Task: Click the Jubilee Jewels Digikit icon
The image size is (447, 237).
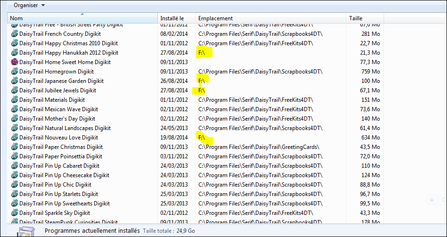Action: [15, 90]
